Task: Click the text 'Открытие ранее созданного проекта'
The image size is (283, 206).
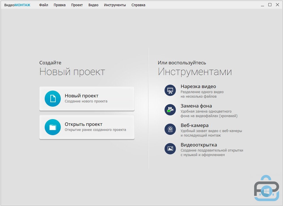Action: click(x=96, y=130)
